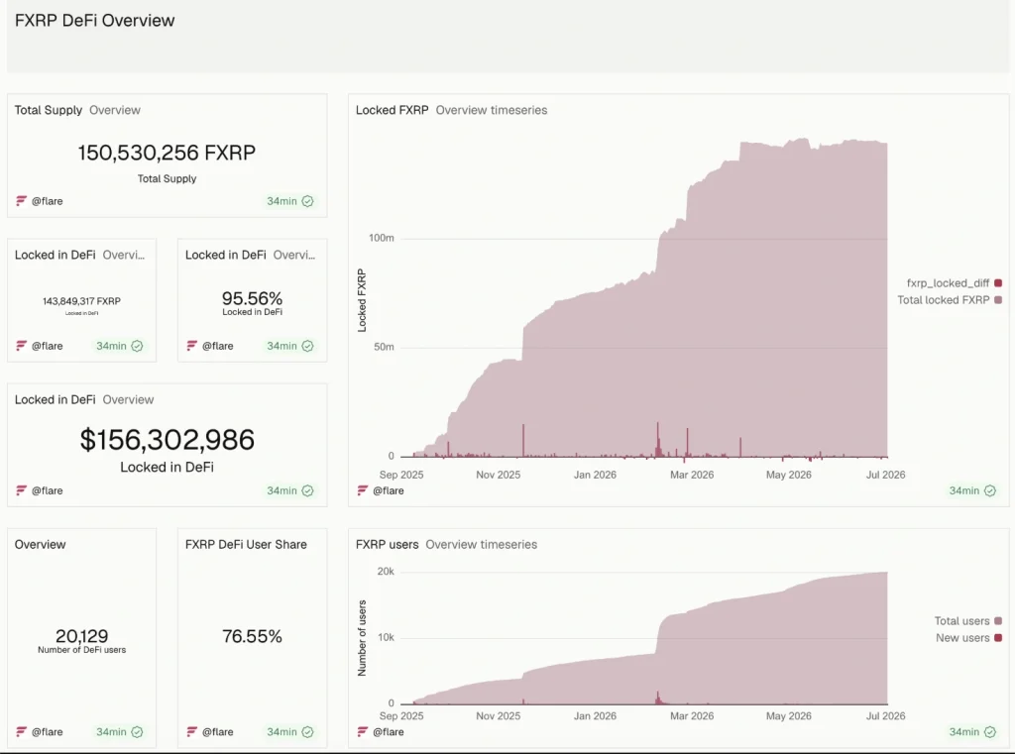Open @flare link in 76.55% card

[217, 732]
